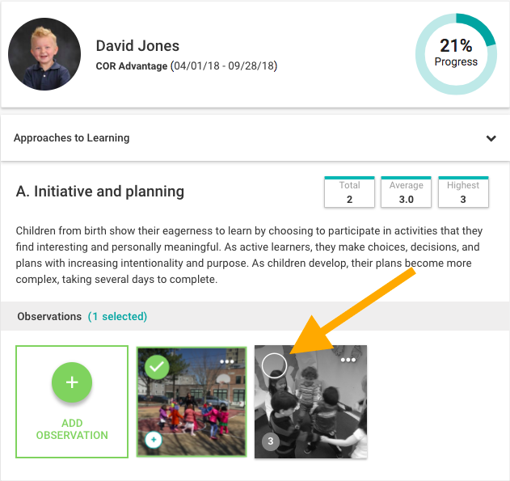Click the ADD OBSERVATION text label
Screen dimensions: 510x481
click(72, 429)
